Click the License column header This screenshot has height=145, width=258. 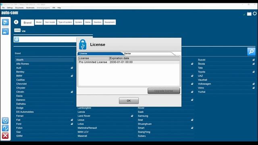coord(94,58)
